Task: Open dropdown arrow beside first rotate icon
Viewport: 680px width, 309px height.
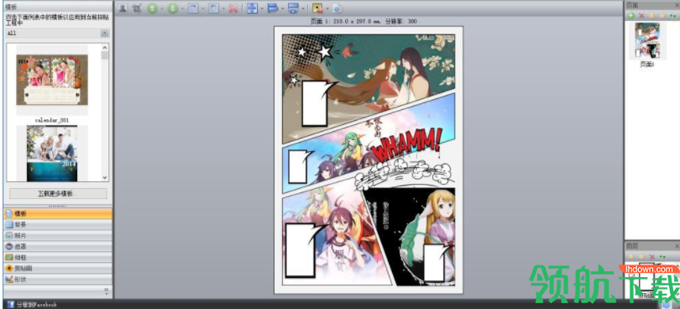Action: pyautogui.click(x=202, y=8)
